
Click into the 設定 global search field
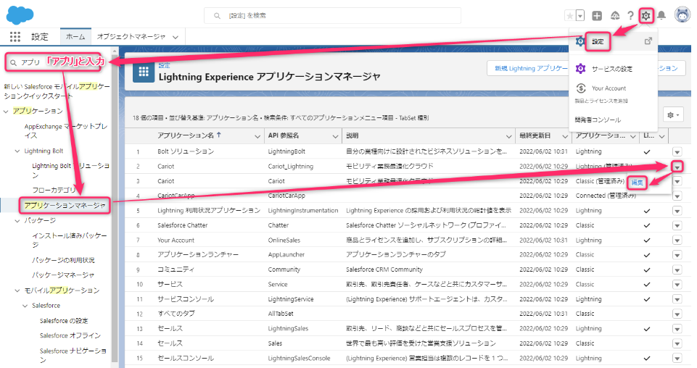332,15
